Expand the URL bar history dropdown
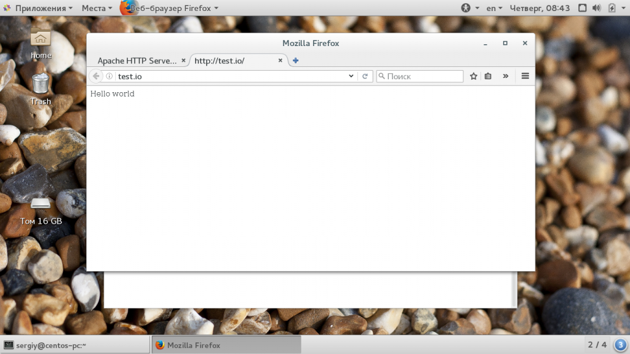630x354 pixels. pyautogui.click(x=351, y=76)
